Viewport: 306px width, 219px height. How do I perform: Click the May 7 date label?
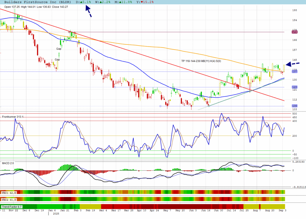point(167,210)
